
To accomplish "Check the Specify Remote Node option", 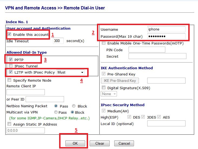I will click(9, 80).
